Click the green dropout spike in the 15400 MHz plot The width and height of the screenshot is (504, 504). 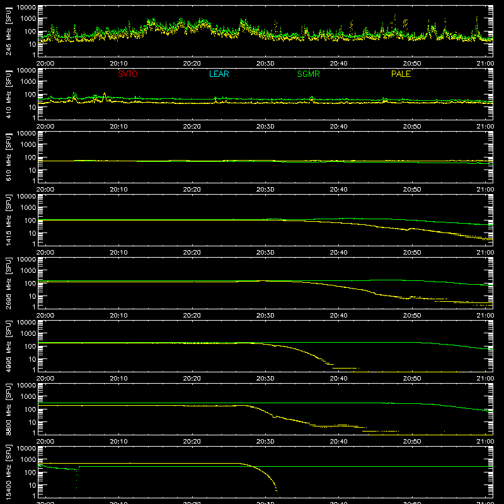click(x=77, y=478)
